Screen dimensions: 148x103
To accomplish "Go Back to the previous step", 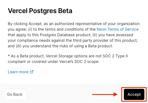I will (x=15, y=94).
